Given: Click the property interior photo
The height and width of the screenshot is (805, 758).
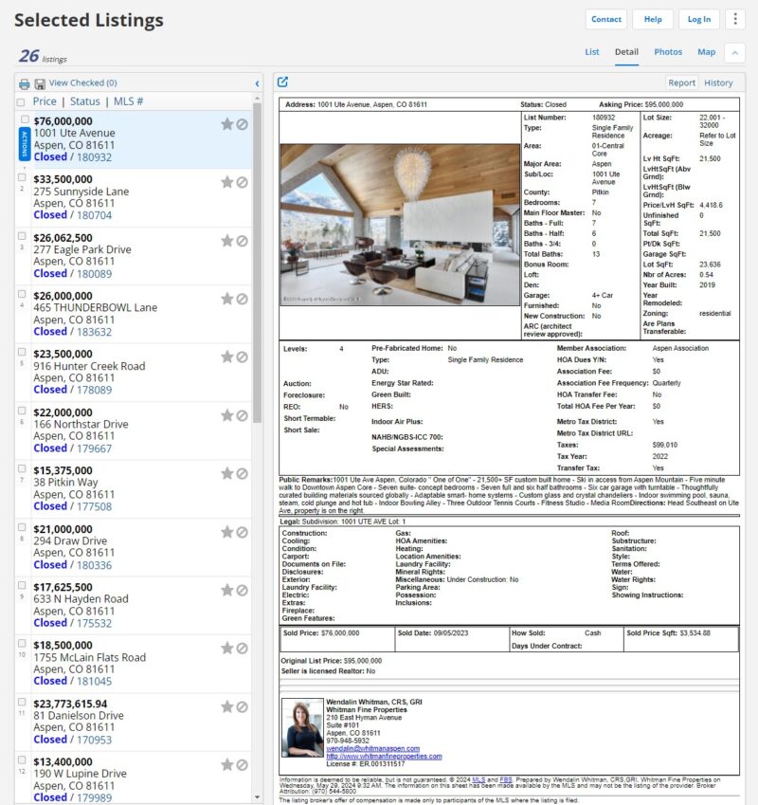Looking at the screenshot, I should point(400,224).
